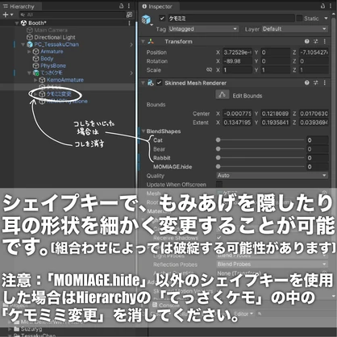
Task: Open the Hierarchy create (+) dropdown
Action: (7, 15)
